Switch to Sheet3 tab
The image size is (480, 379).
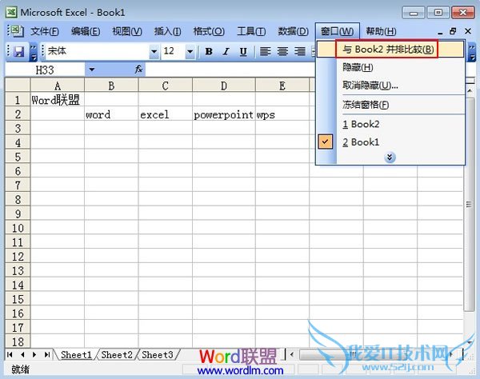[158, 355]
